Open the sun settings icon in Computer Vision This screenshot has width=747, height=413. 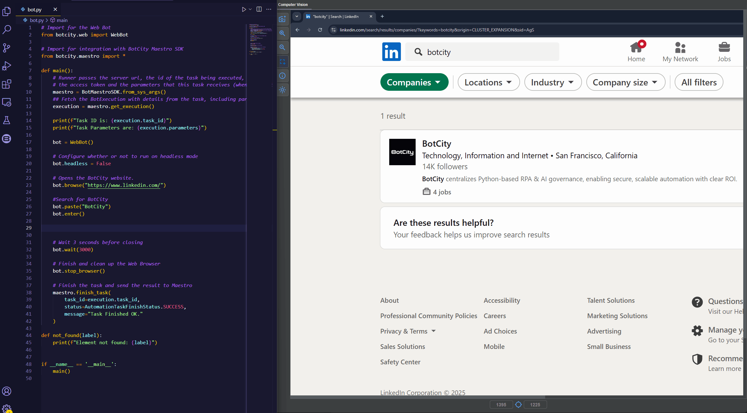pos(282,90)
